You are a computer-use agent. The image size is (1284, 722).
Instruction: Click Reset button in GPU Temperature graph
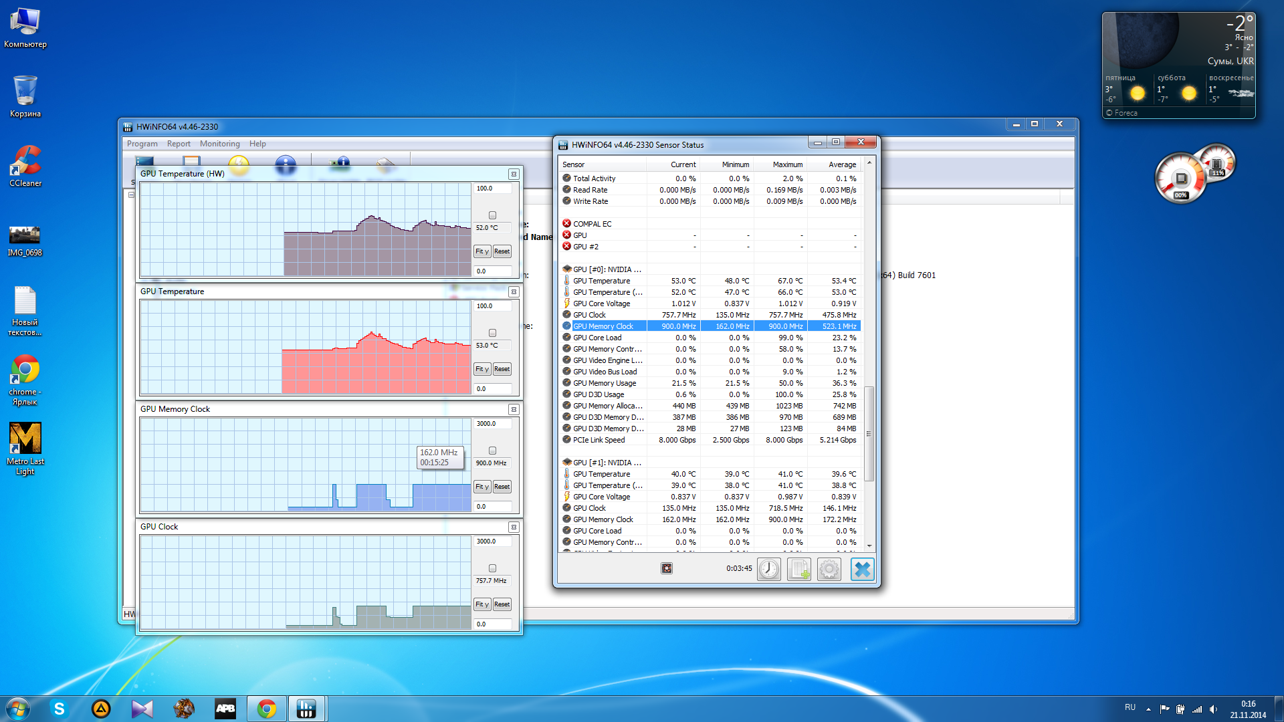pos(502,369)
